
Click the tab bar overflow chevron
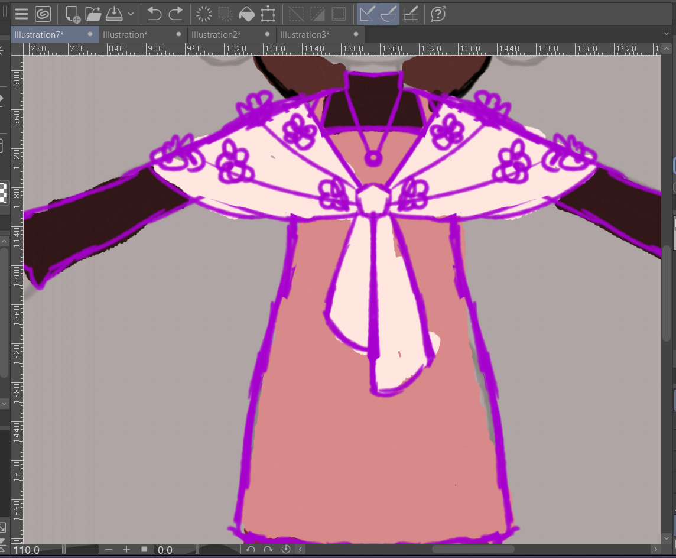coord(667,34)
